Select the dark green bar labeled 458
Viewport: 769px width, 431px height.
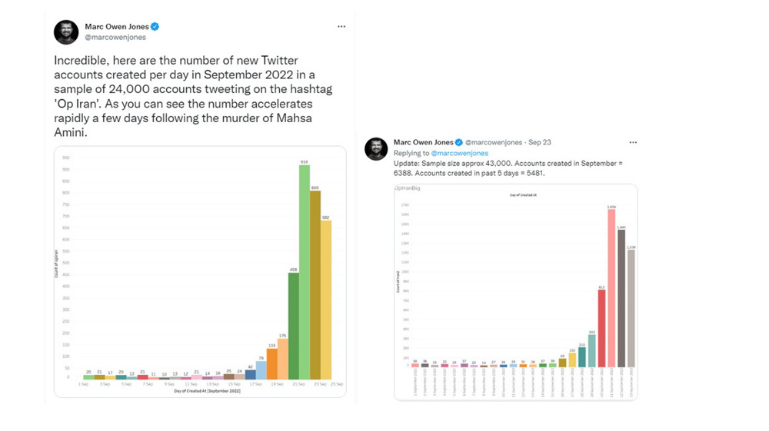[x=294, y=326]
